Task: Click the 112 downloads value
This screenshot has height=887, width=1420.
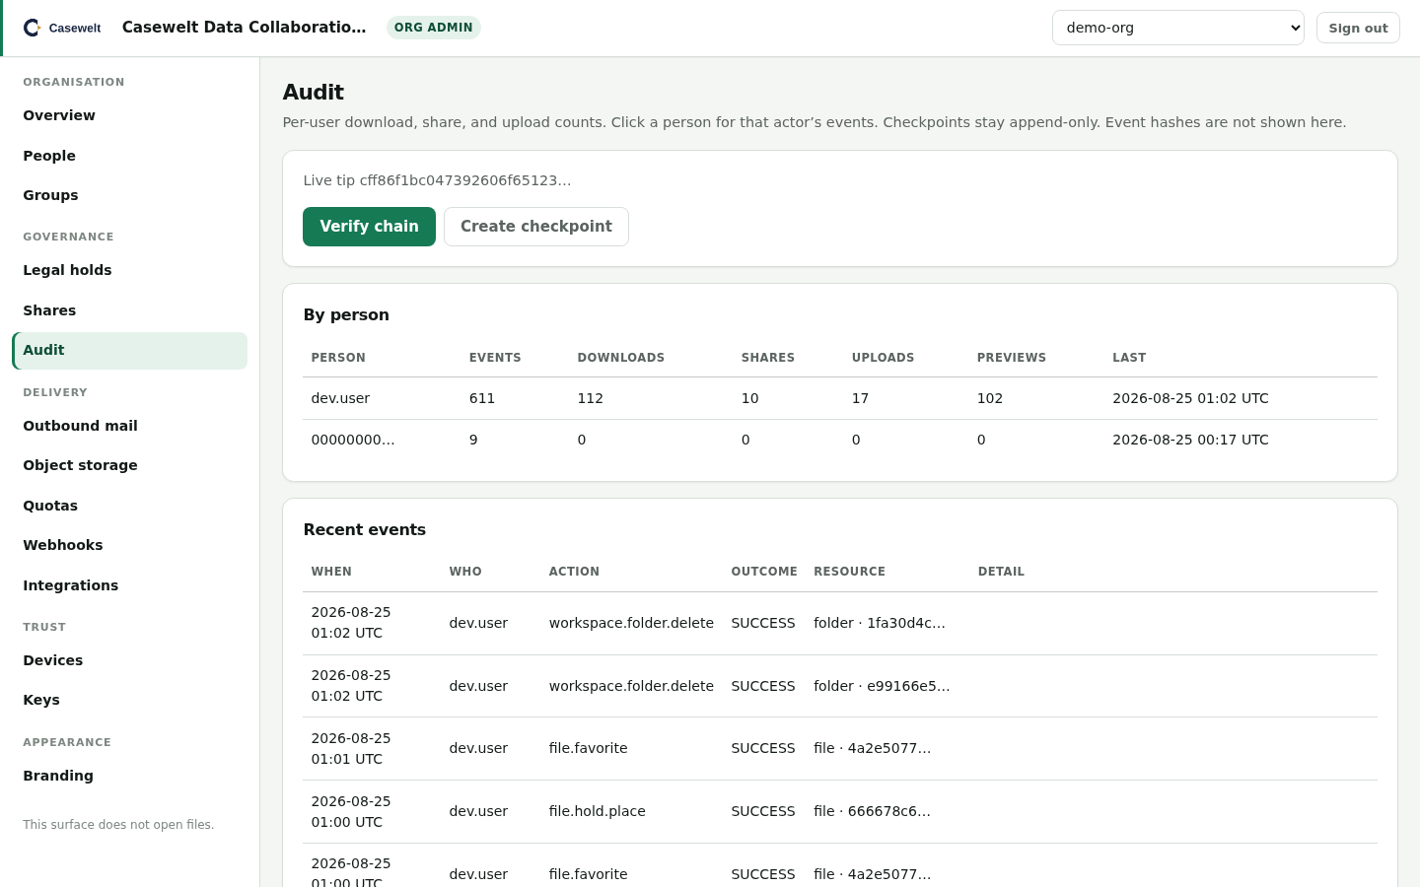Action: coord(590,398)
